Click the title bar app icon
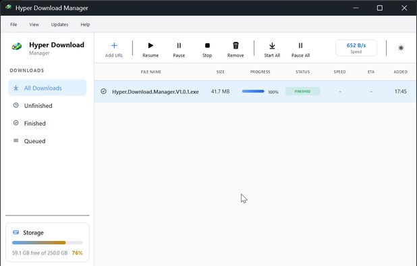This screenshot has width=417, height=266. (8, 7)
